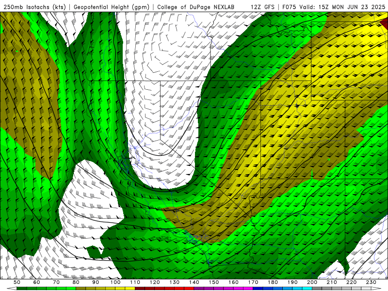Viewport: 388px width, 291px height.
Task: Click the legend value 130
Action: pyautogui.click(x=175, y=282)
